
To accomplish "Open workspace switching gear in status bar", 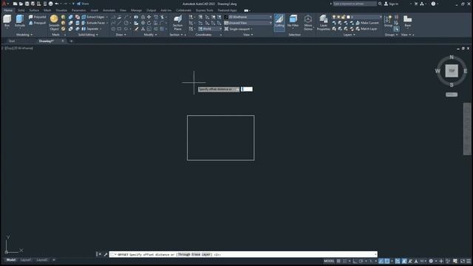I will pyautogui.click(x=431, y=261).
